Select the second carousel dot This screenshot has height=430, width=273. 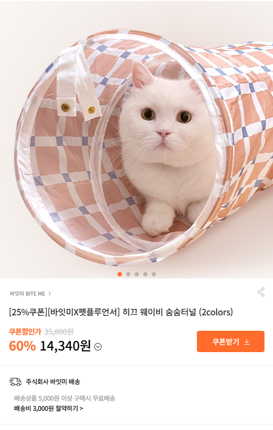(128, 274)
